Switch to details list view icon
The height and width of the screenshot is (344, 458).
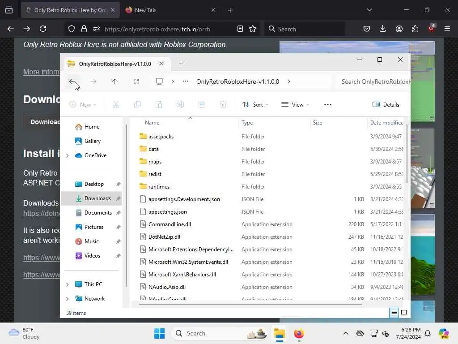(394, 313)
